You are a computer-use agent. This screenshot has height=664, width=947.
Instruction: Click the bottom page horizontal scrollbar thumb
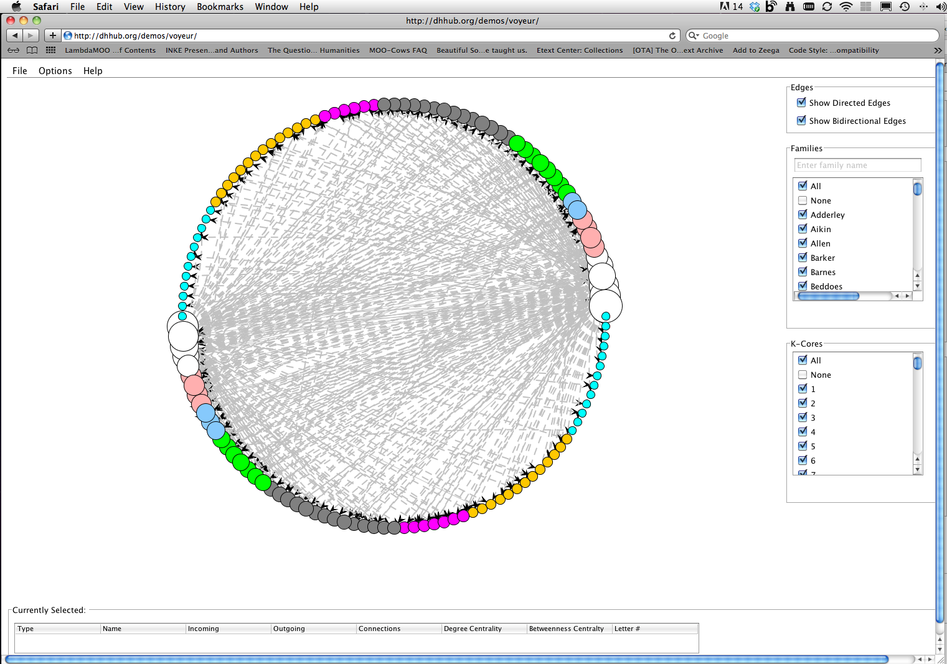447,659
